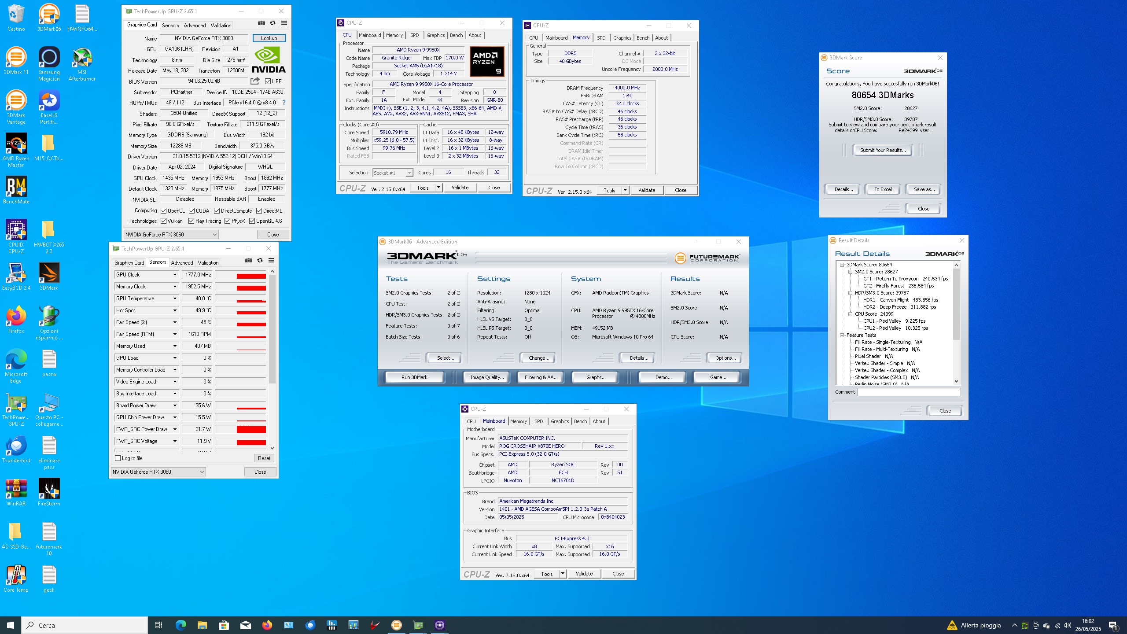Viewport: 1127px width, 634px height.
Task: Toggle Ray Tracing checkbox
Action: point(191,221)
